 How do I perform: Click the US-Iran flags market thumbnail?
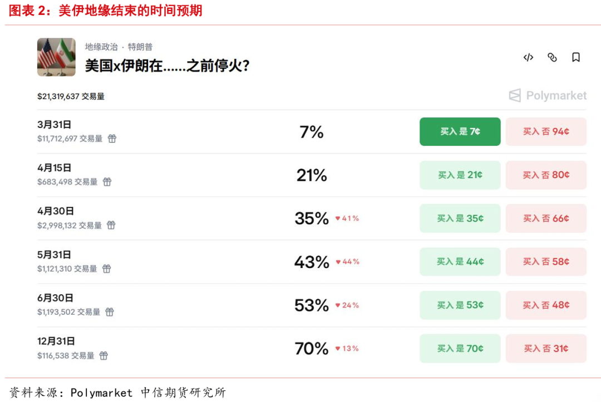[x=56, y=57]
